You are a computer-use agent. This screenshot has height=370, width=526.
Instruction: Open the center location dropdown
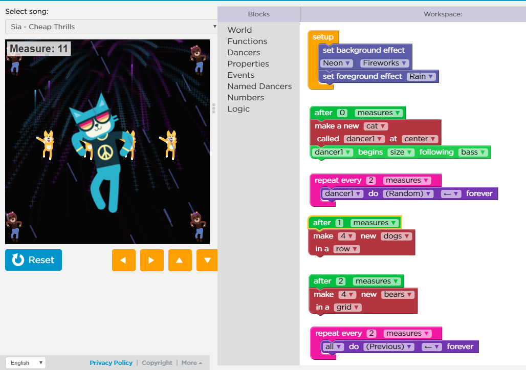[x=420, y=139]
